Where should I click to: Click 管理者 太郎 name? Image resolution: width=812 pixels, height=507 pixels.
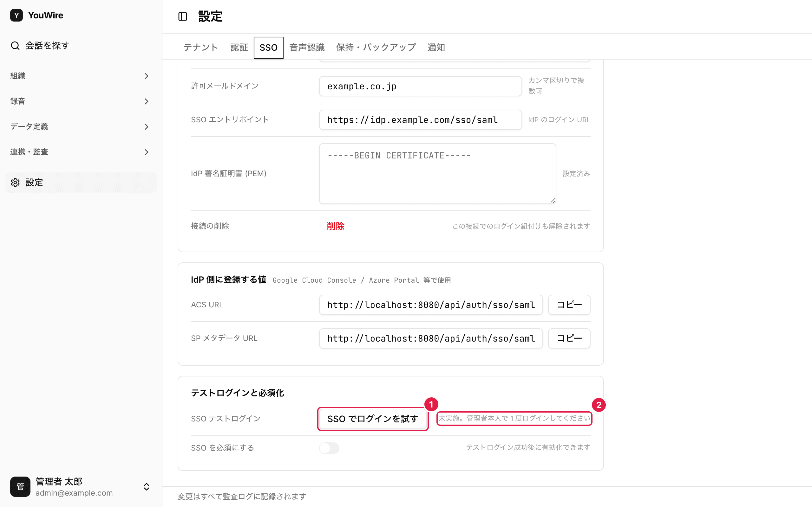[59, 482]
